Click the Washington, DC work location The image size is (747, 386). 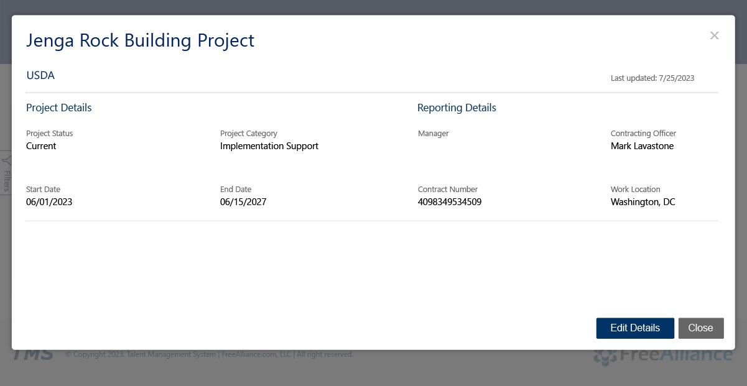click(x=643, y=202)
